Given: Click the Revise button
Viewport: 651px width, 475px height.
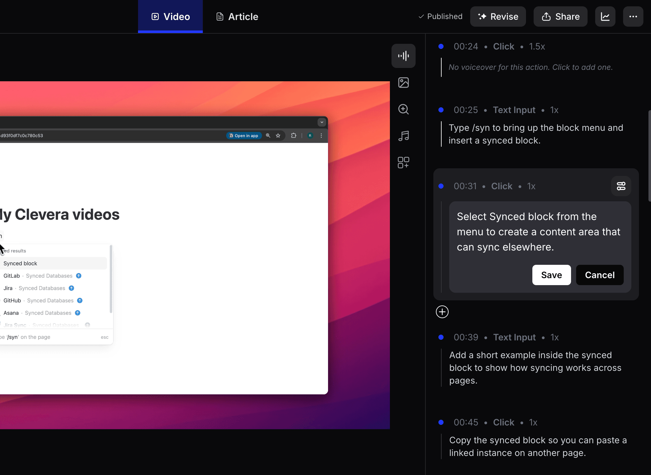Looking at the screenshot, I should tap(498, 17).
